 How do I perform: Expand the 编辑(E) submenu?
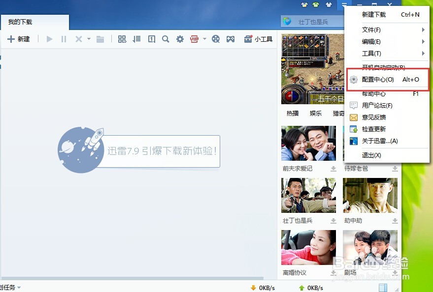pos(387,42)
